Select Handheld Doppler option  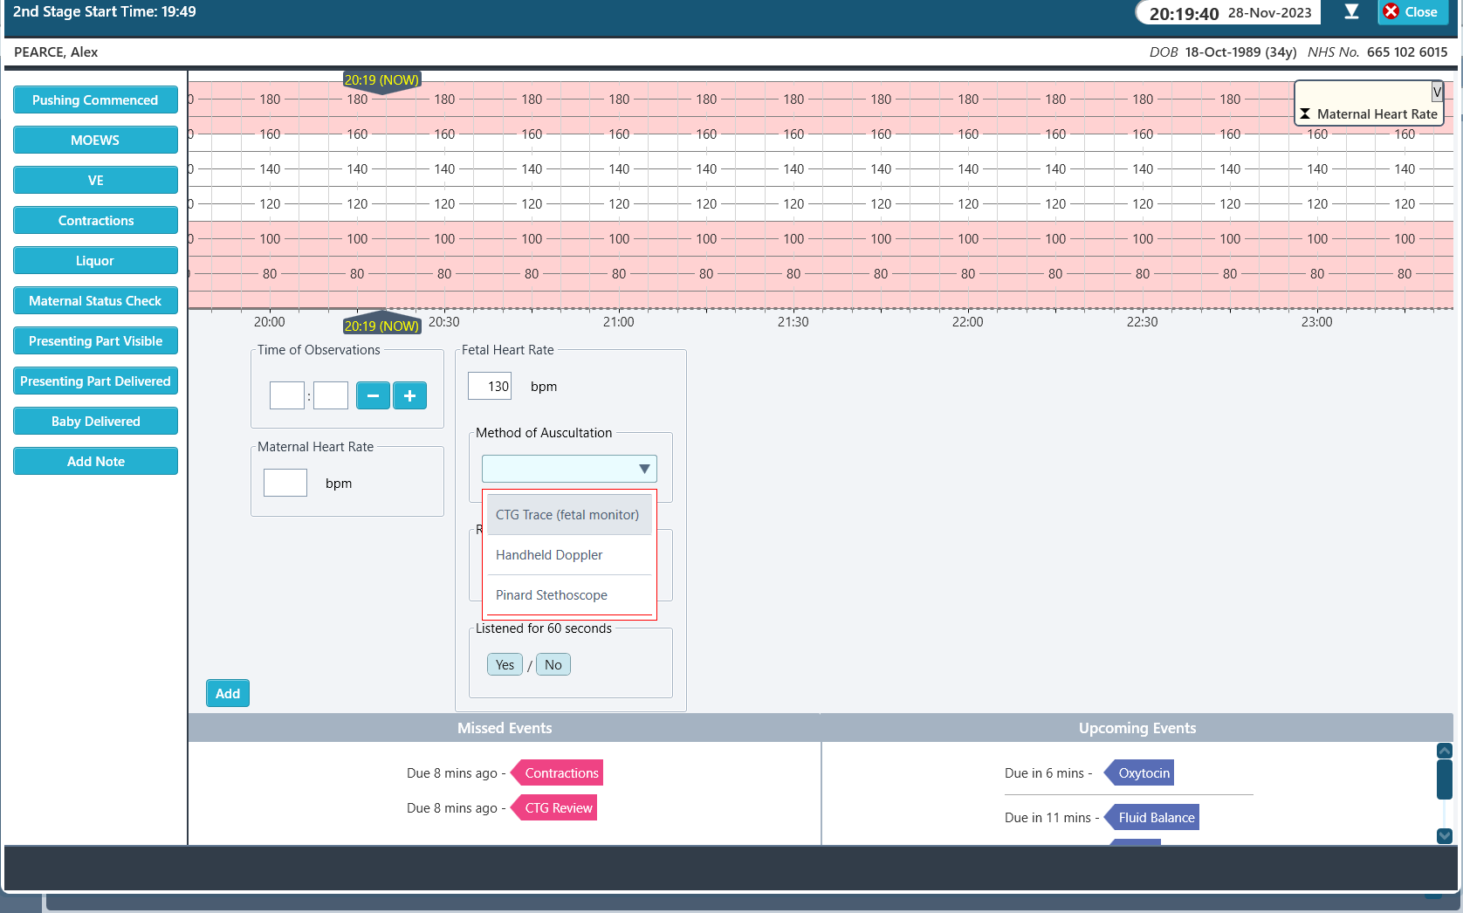click(x=569, y=555)
